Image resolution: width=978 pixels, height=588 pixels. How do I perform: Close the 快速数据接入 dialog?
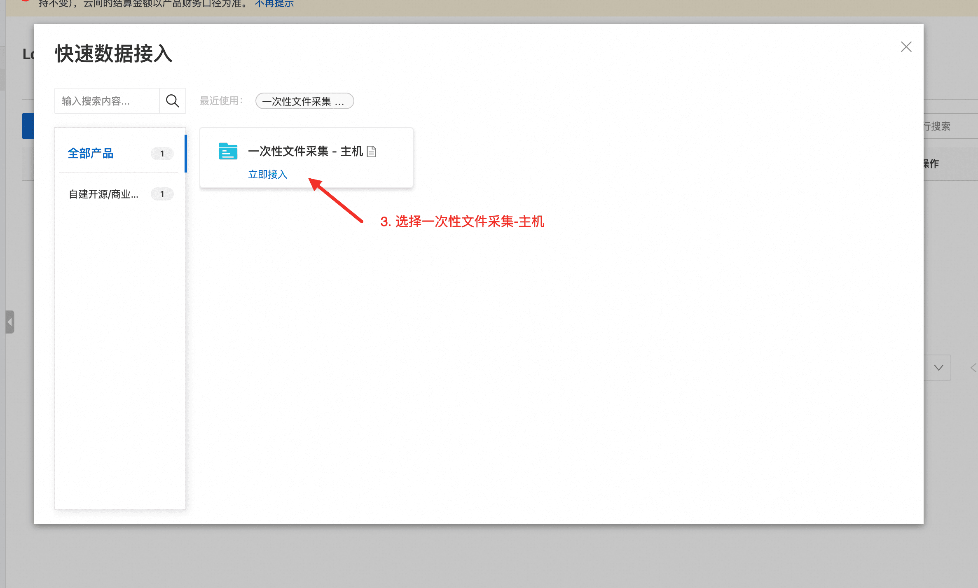coord(906,47)
